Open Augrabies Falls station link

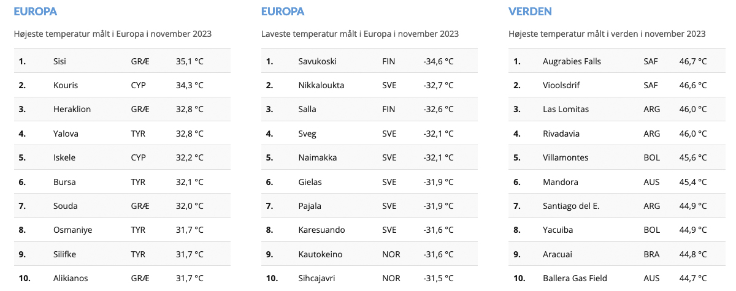pyautogui.click(x=572, y=61)
